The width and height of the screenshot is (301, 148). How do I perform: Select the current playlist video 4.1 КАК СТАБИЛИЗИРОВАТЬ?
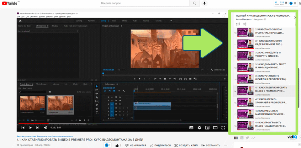pyautogui.click(x=265, y=91)
